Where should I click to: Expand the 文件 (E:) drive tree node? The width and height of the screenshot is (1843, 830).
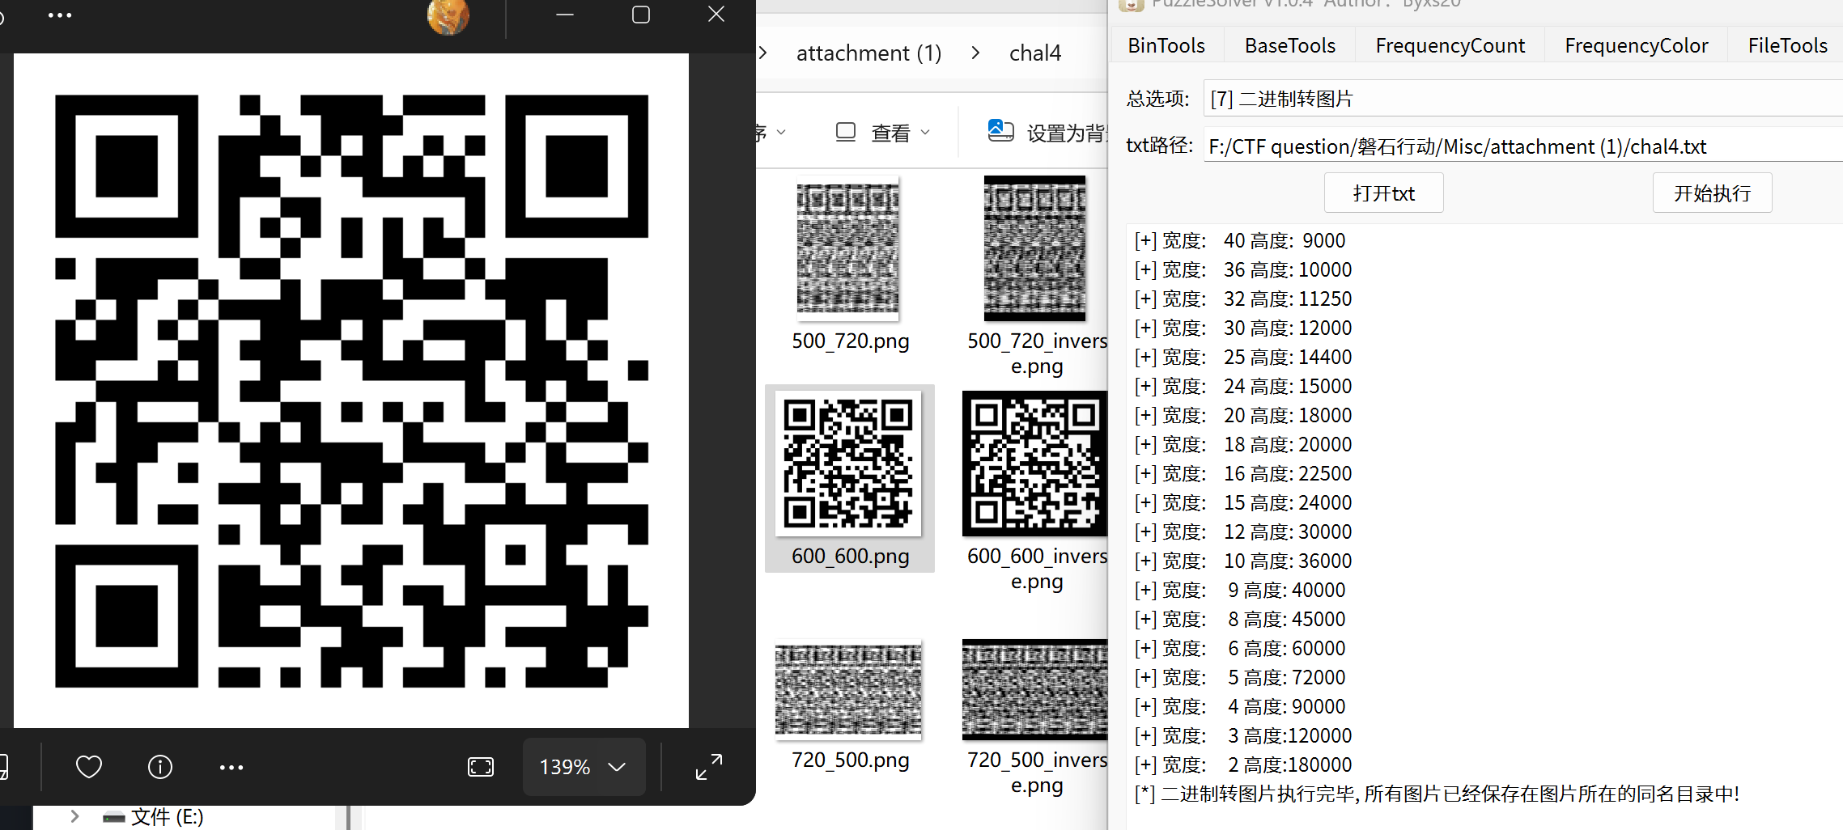74,816
